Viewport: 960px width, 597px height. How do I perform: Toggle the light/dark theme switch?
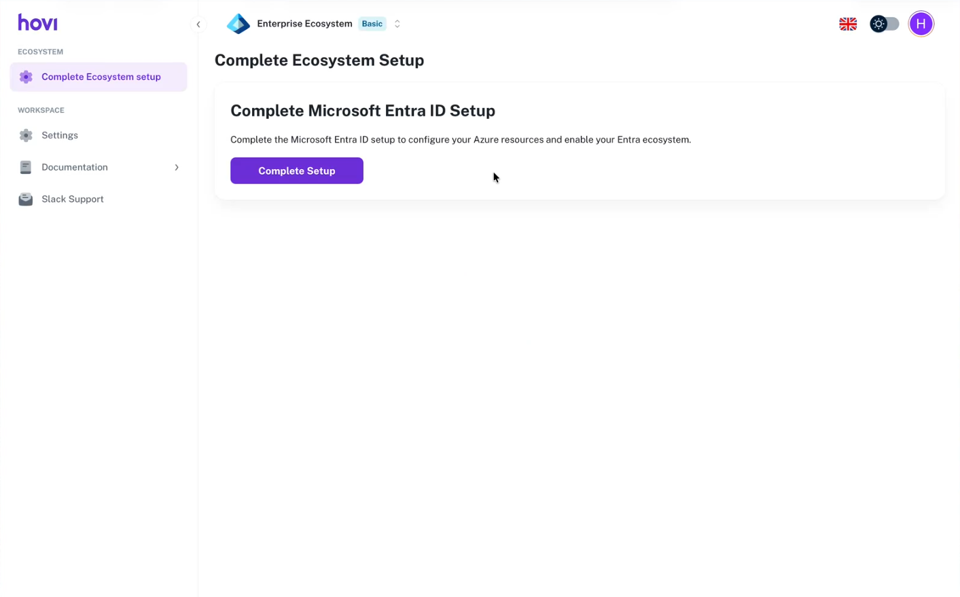point(885,24)
